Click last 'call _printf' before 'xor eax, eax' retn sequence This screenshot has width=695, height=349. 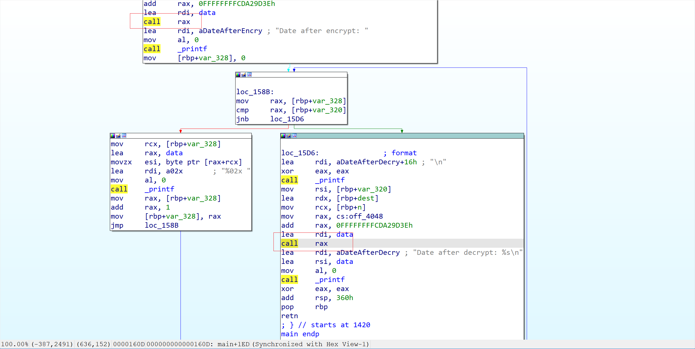coord(313,280)
